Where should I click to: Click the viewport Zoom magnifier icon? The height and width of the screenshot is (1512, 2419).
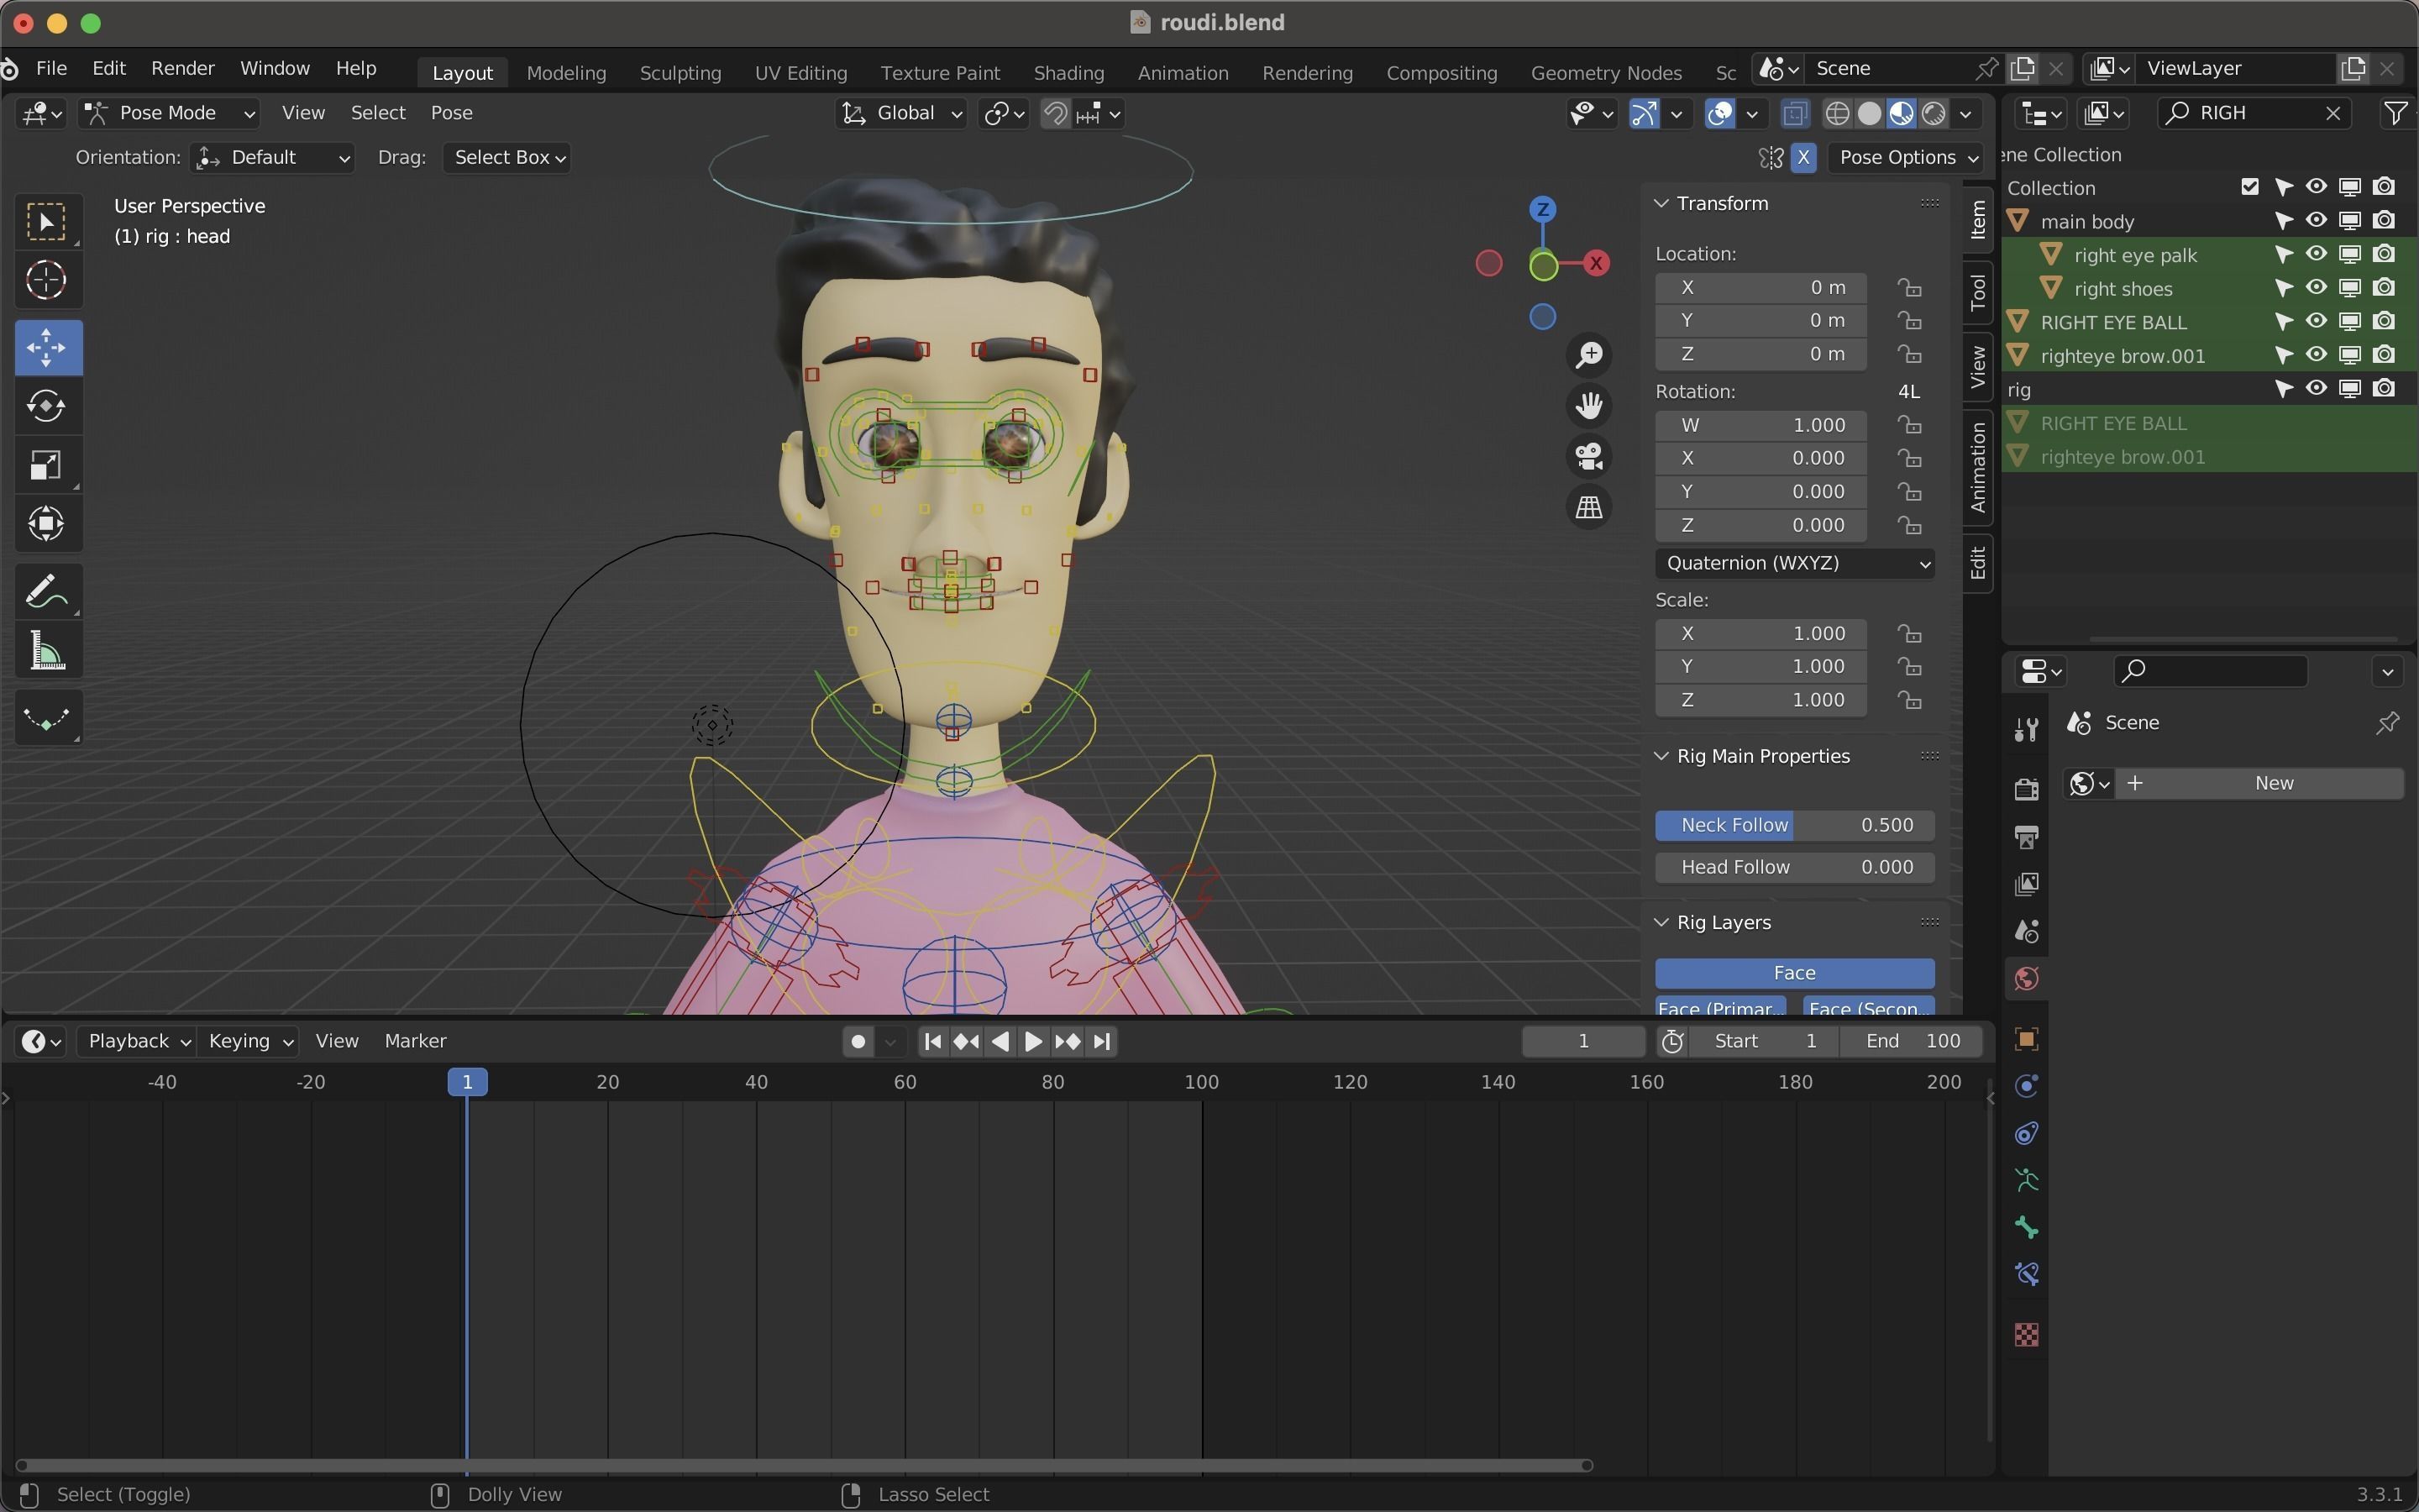coord(1588,355)
